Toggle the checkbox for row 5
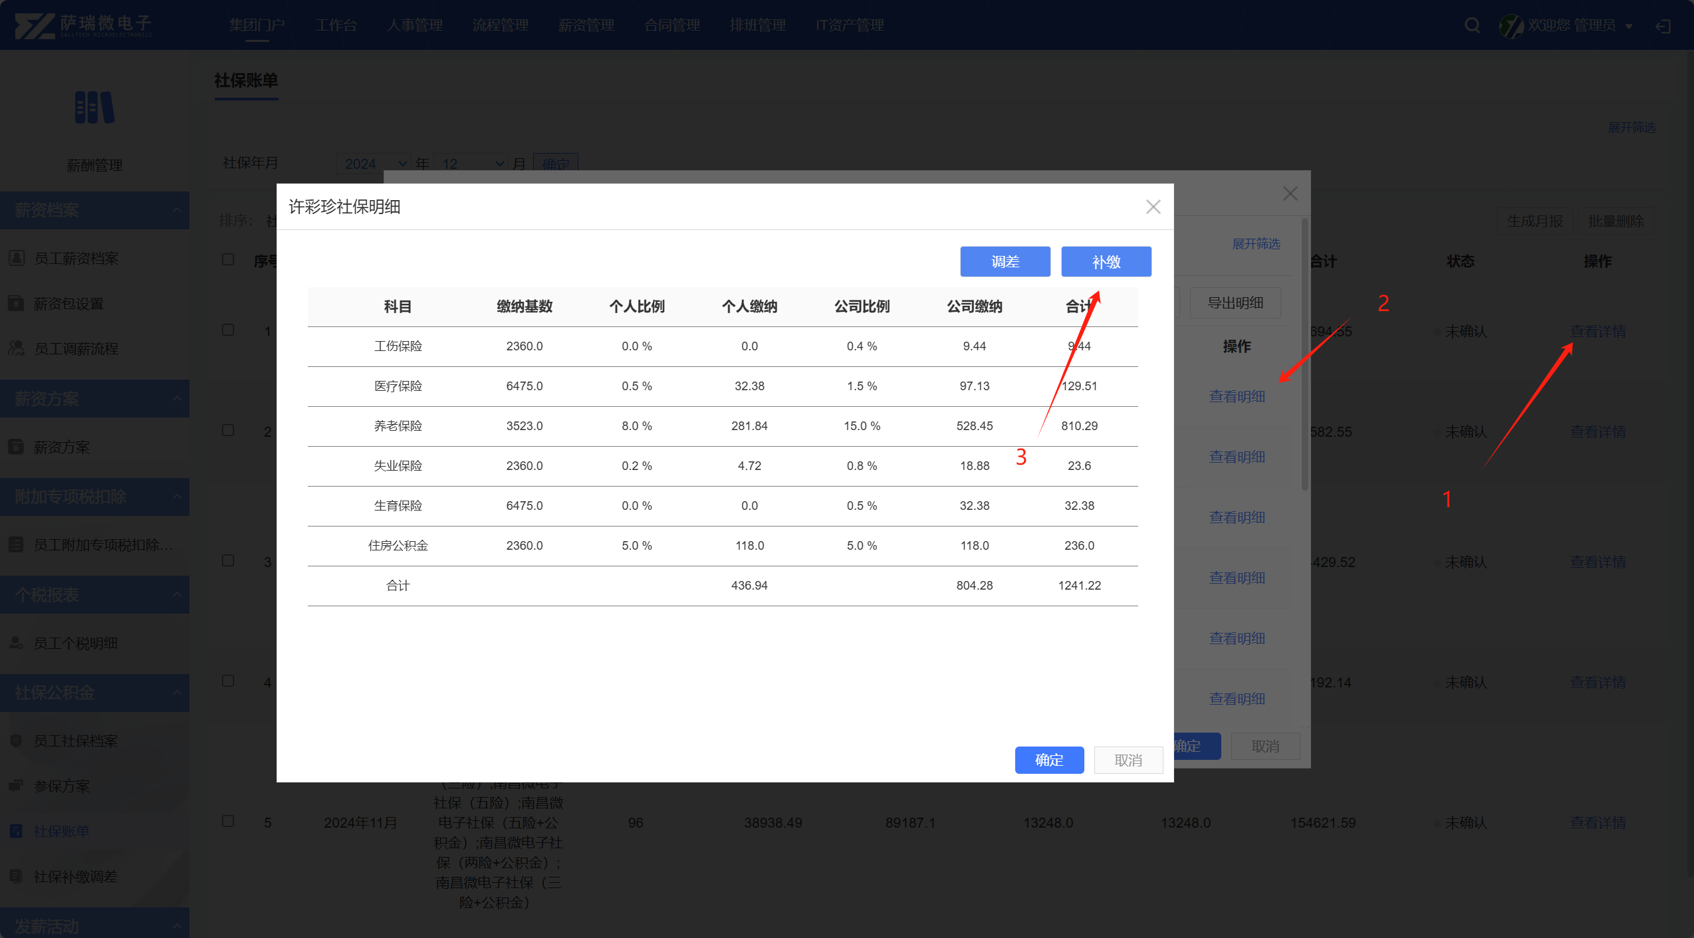The width and height of the screenshot is (1694, 938). [x=228, y=821]
